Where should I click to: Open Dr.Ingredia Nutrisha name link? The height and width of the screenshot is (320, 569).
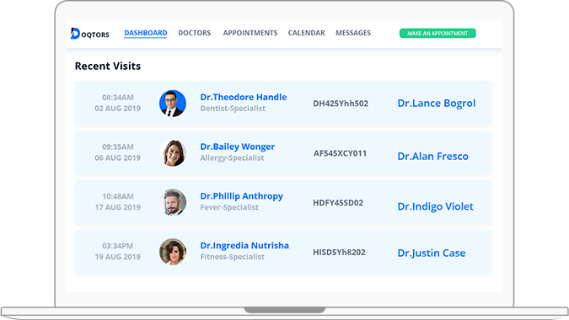pyautogui.click(x=244, y=246)
